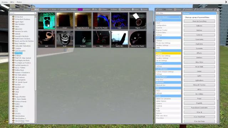Click the Minecraft Torches cleanup button
228x128 pixels.
199,85
